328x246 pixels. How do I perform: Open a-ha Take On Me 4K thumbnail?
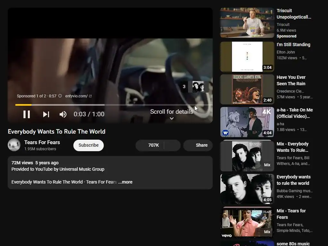pyautogui.click(x=247, y=122)
